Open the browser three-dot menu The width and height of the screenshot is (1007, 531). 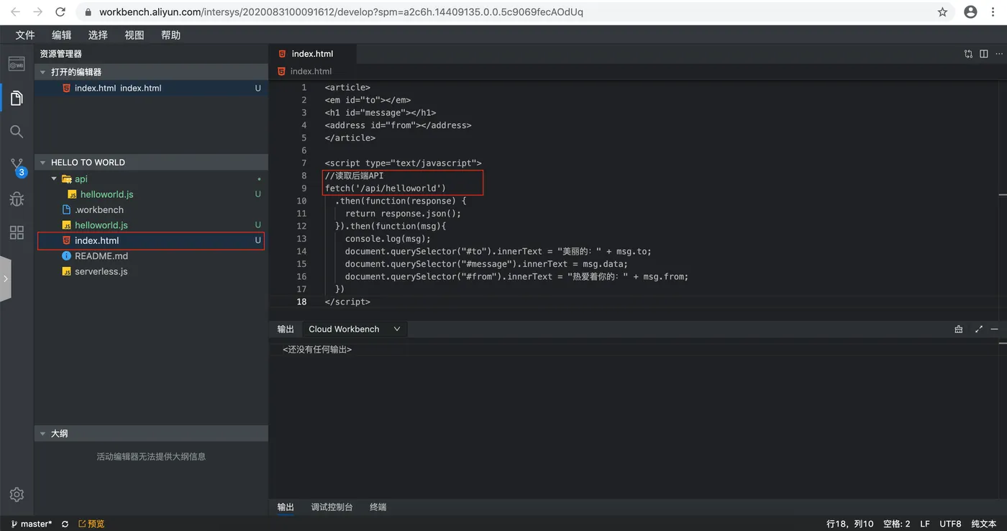point(993,12)
